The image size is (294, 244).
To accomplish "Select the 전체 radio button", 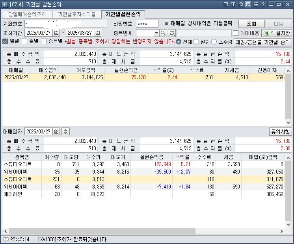I will point(179,42).
